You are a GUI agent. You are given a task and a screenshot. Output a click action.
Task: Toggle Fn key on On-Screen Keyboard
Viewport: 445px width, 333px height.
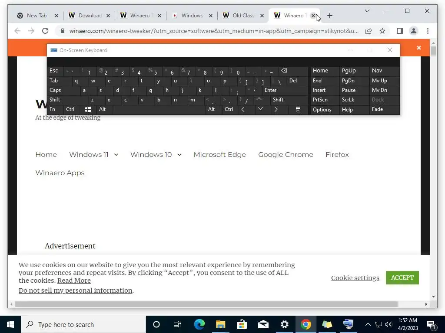click(x=55, y=109)
